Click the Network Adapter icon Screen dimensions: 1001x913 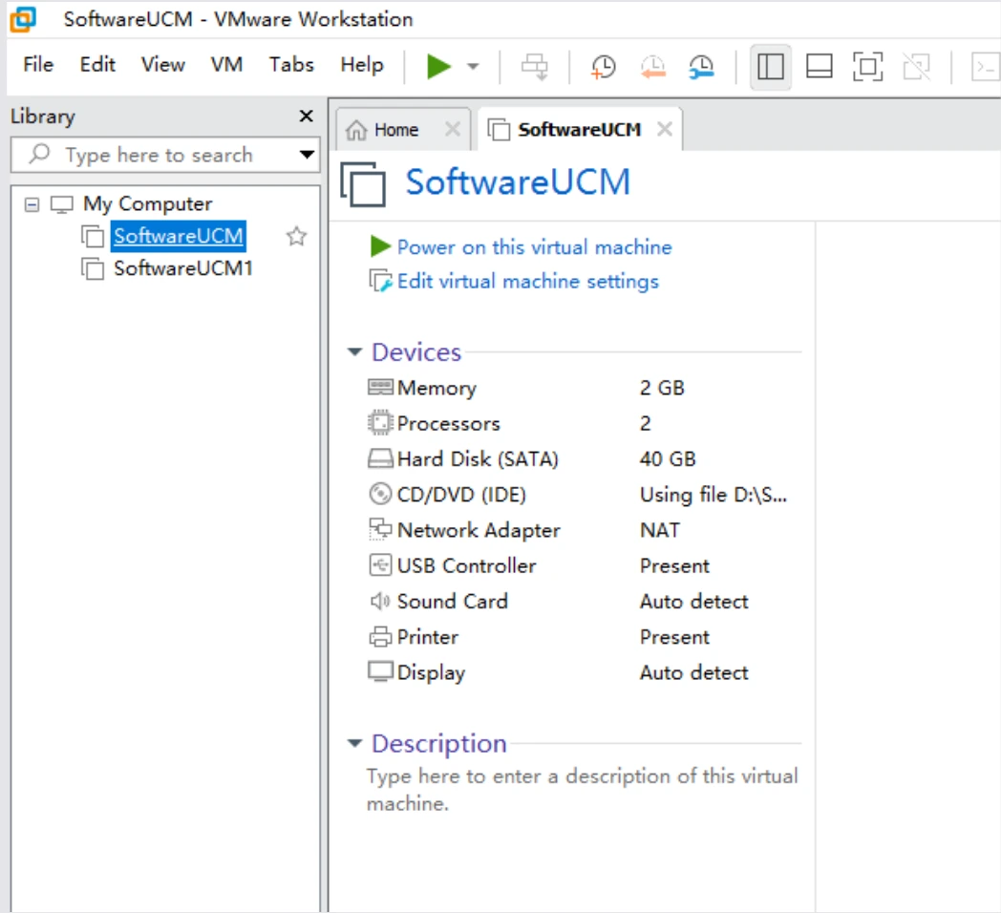tap(380, 529)
